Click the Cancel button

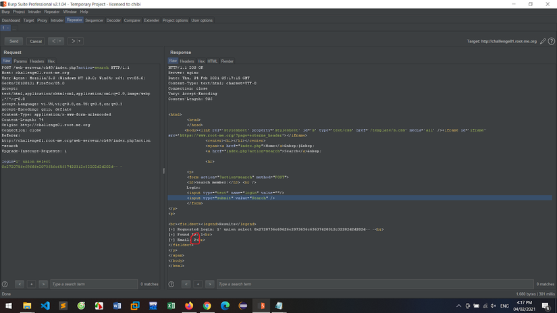[x=36, y=41]
